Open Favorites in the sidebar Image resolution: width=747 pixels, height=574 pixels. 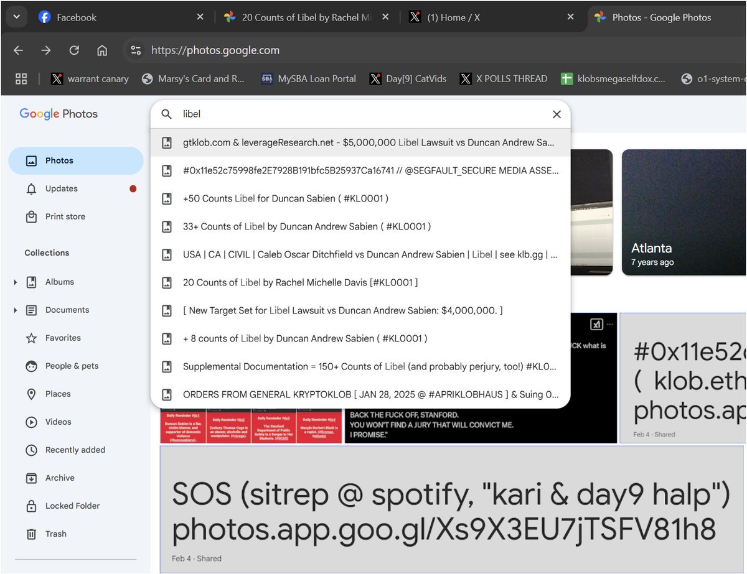[76, 338]
